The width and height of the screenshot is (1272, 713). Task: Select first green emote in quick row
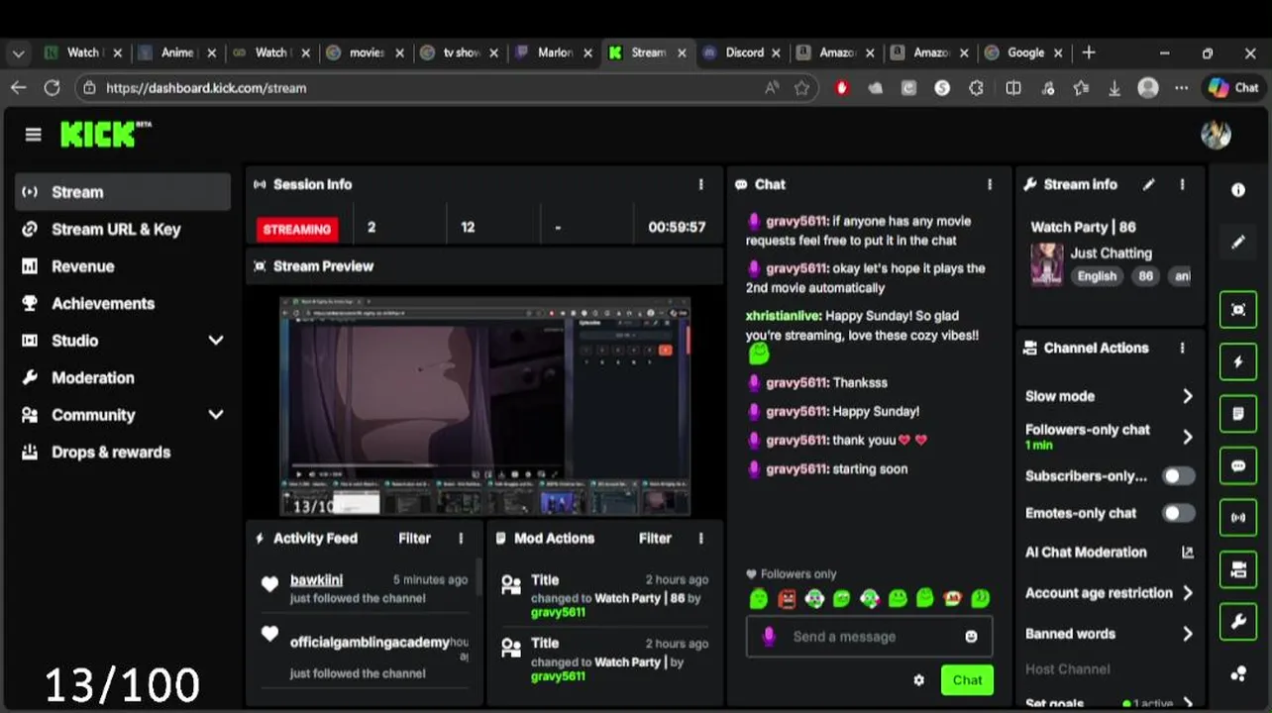(x=759, y=598)
